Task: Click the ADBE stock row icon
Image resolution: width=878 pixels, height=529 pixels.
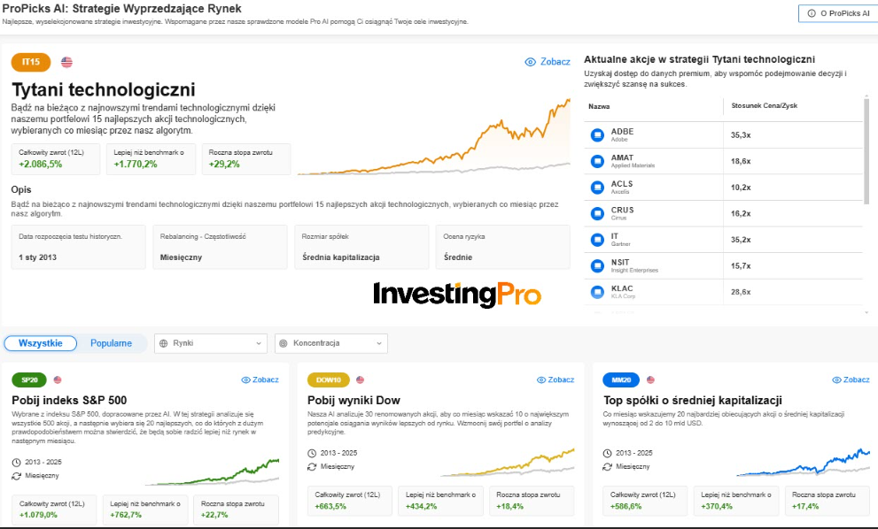Action: point(597,134)
